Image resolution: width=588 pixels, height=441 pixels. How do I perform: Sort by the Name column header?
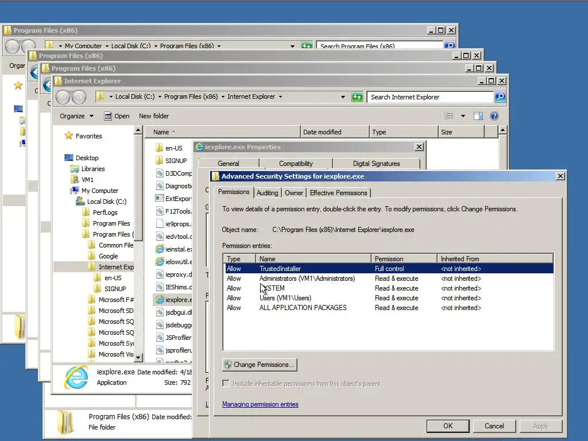coord(222,132)
